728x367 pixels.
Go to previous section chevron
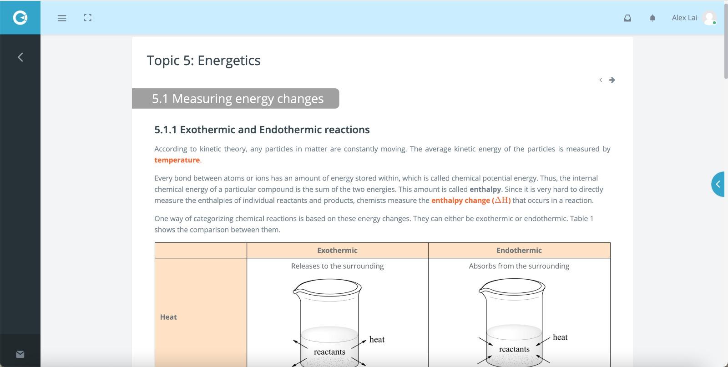click(601, 80)
